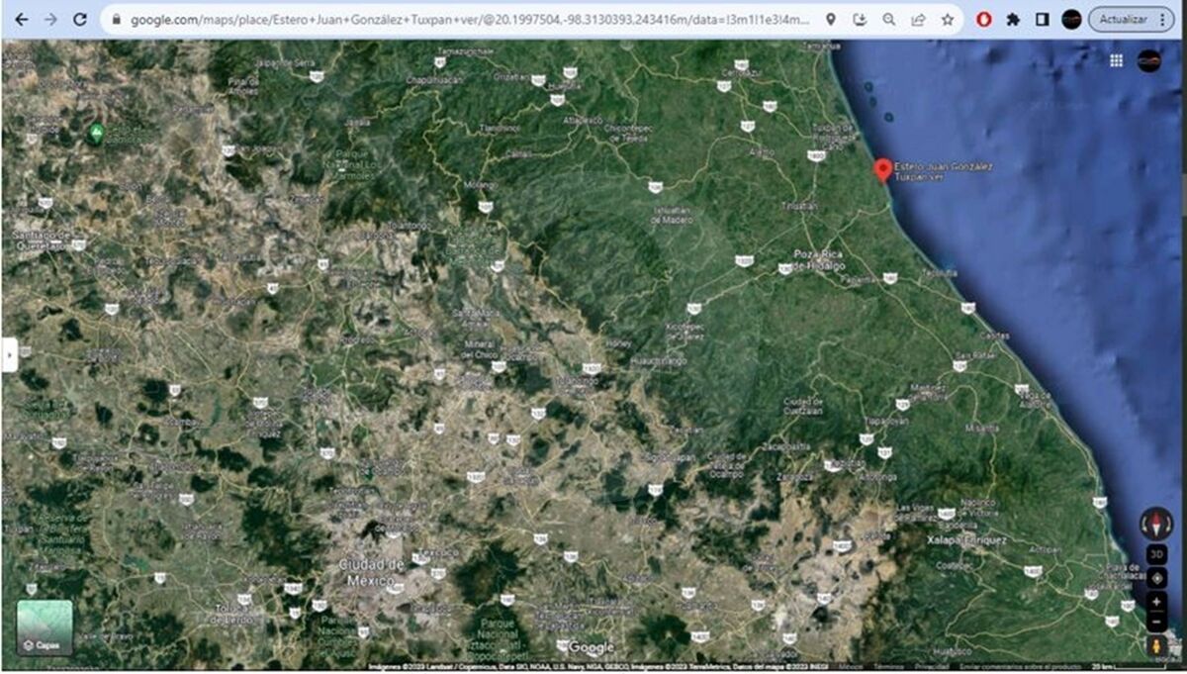Viewport: 1187px width, 674px height.
Task: Reset map orientation with the compass
Action: (x=1155, y=522)
